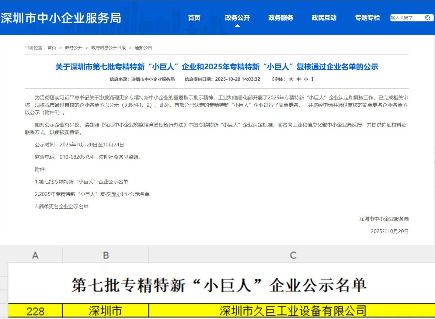Open 政府信息公开目录 breadcrumb link
435x319 pixels.
[x=108, y=48]
